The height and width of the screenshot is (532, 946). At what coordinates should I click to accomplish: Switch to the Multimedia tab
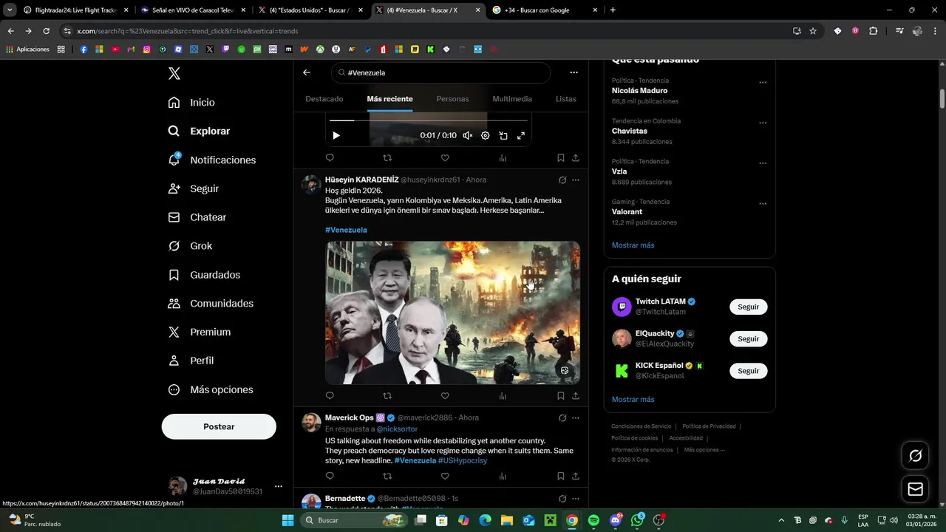pyautogui.click(x=512, y=99)
